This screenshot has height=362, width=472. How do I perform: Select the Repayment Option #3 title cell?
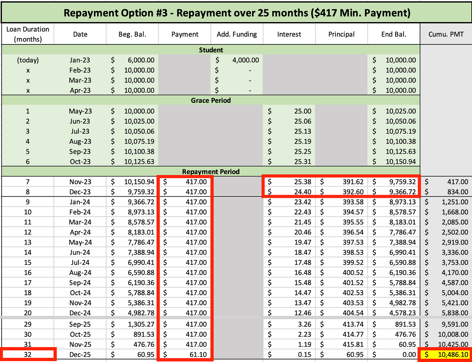tap(237, 12)
